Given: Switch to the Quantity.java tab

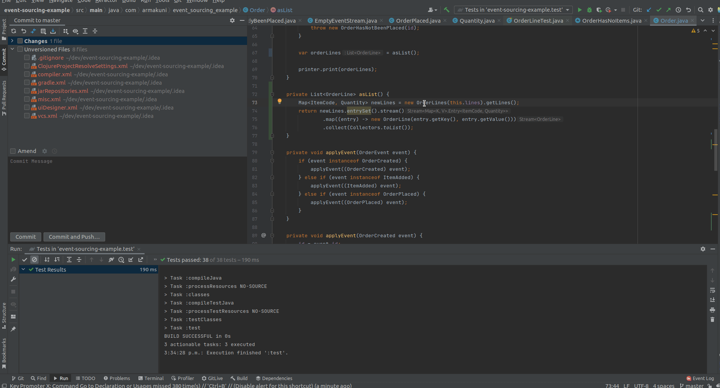Looking at the screenshot, I should [477, 20].
